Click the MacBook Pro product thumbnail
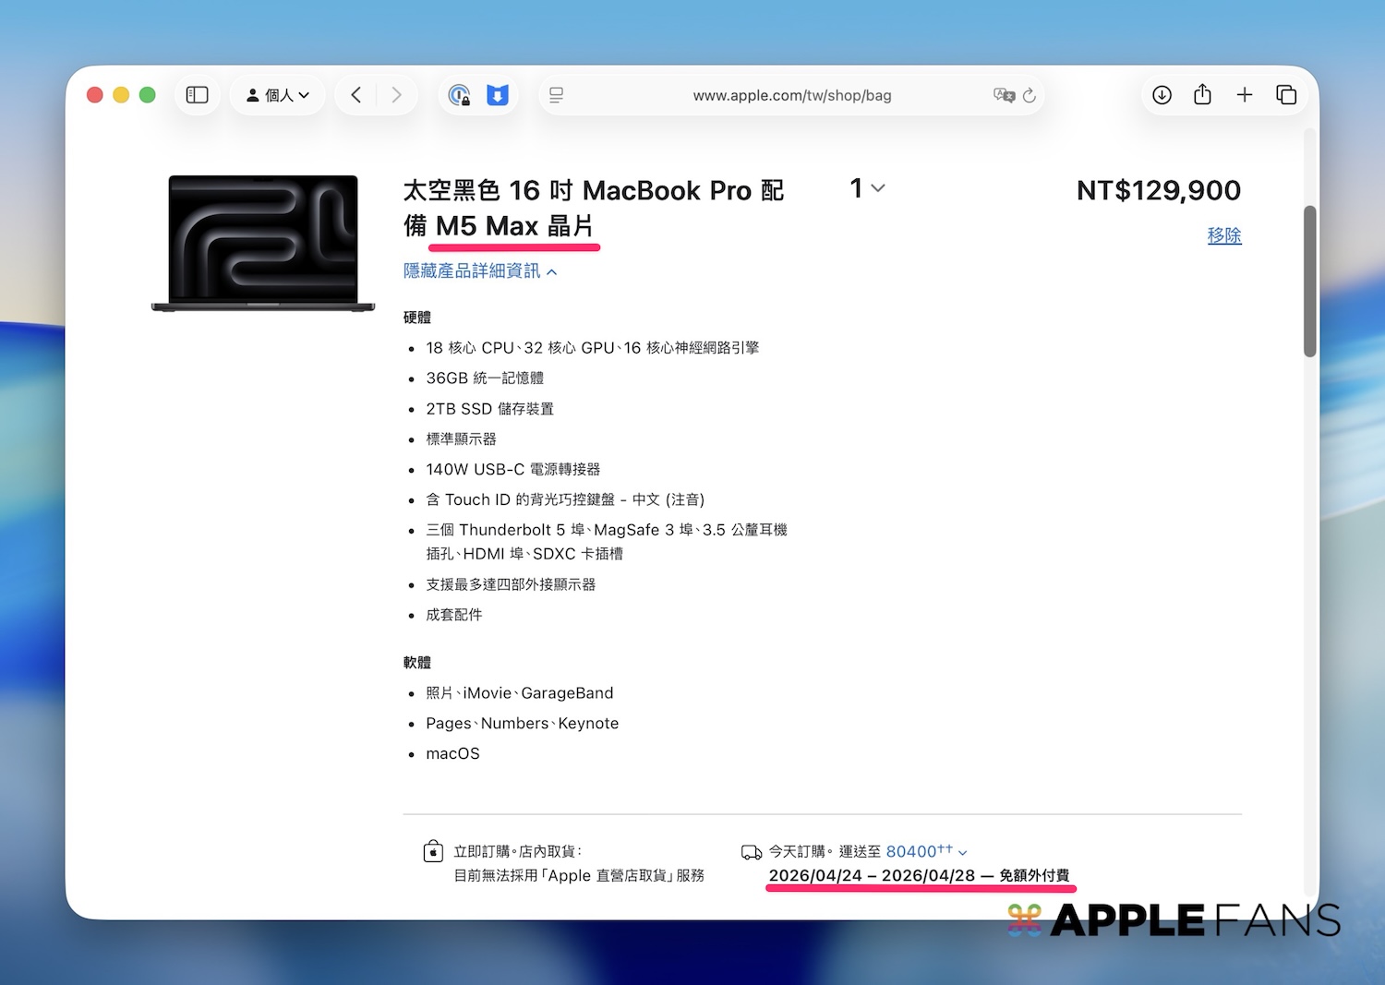Viewport: 1385px width, 985px height. (263, 243)
